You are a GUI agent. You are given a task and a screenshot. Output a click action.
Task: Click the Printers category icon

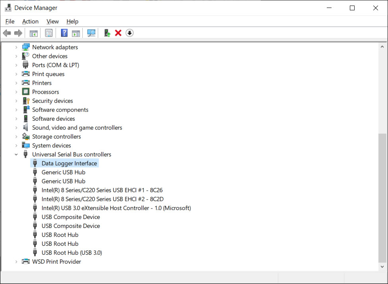pos(26,83)
